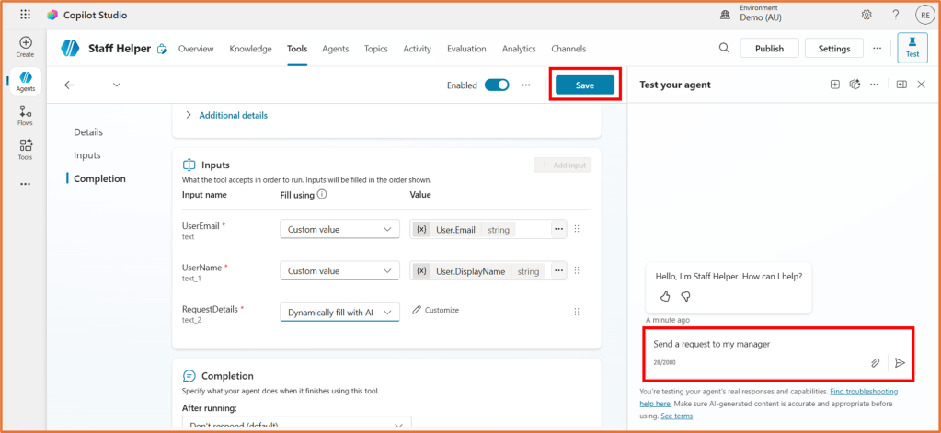Open the settings gear in top bar
Viewport: 941px width, 433px height.
(x=866, y=15)
